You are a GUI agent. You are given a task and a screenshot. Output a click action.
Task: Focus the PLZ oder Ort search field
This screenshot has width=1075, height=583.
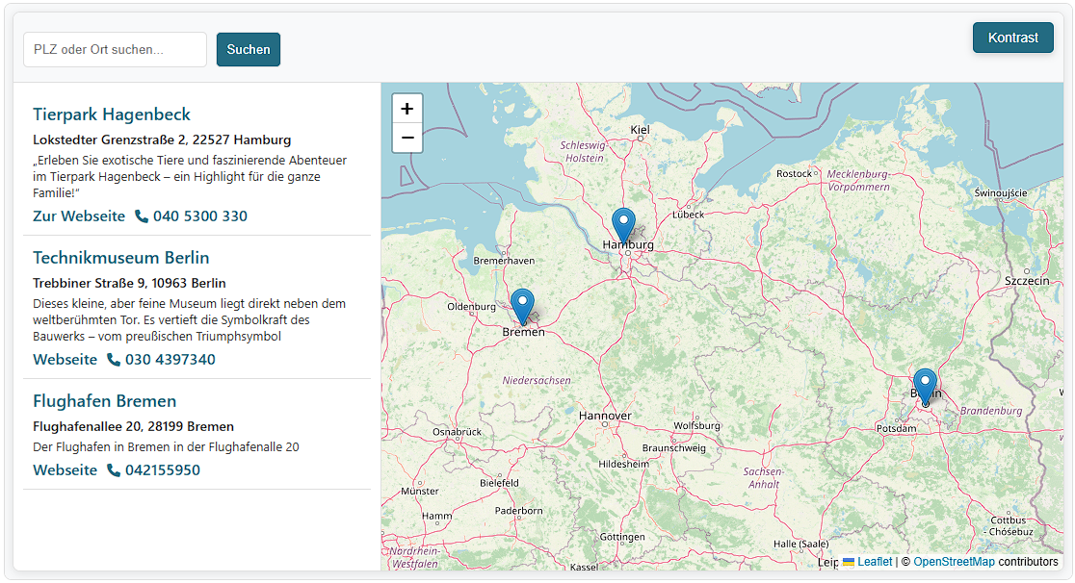coord(115,49)
